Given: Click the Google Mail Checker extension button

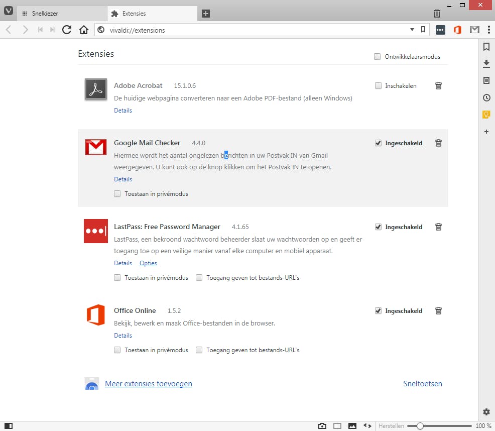Looking at the screenshot, I should [474, 30].
